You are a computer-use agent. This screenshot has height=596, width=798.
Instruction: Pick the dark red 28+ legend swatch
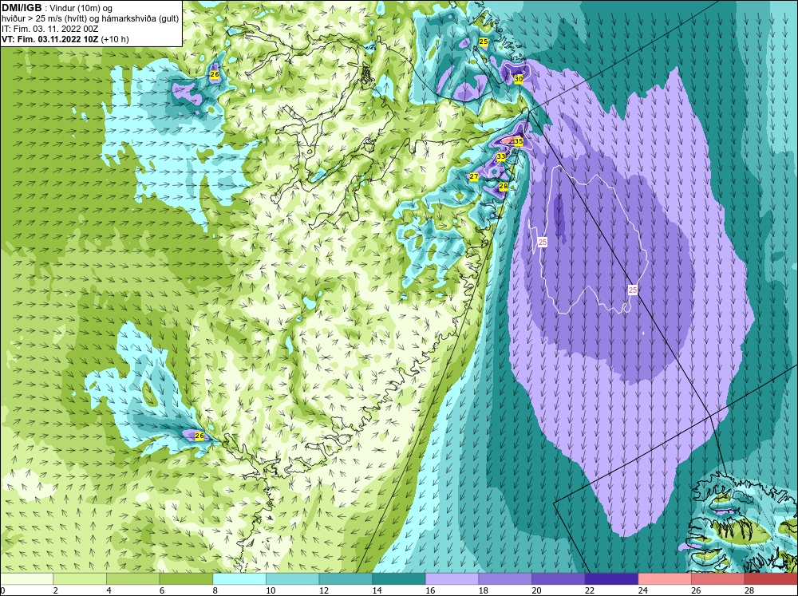(771, 579)
